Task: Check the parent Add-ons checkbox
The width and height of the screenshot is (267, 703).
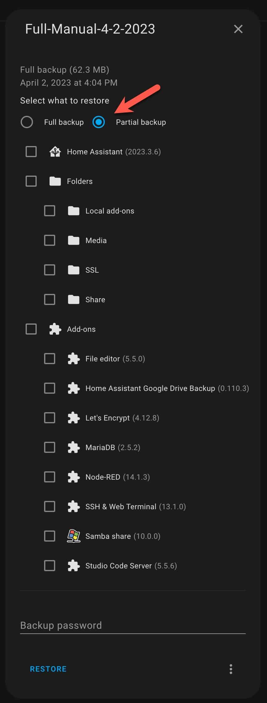Action: [31, 329]
